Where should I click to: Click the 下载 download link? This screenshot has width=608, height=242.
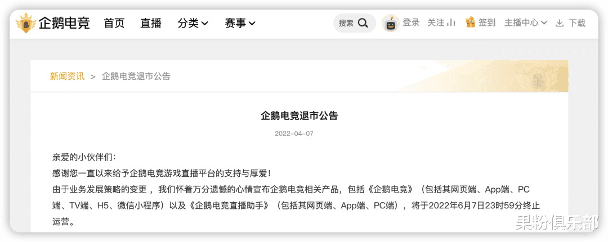(x=577, y=23)
